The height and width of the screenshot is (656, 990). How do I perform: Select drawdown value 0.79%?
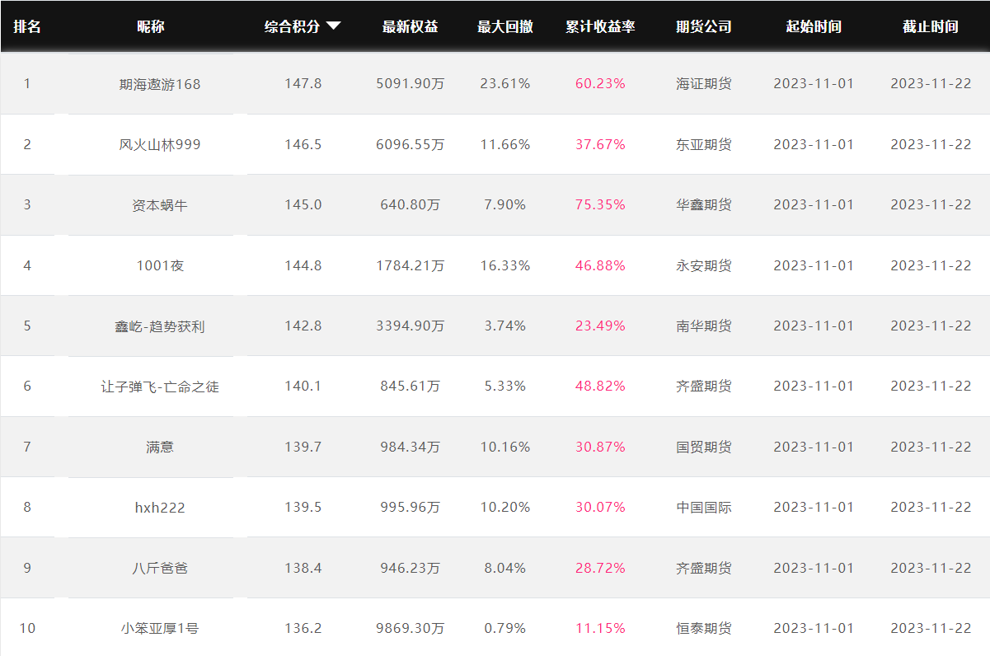click(x=505, y=628)
